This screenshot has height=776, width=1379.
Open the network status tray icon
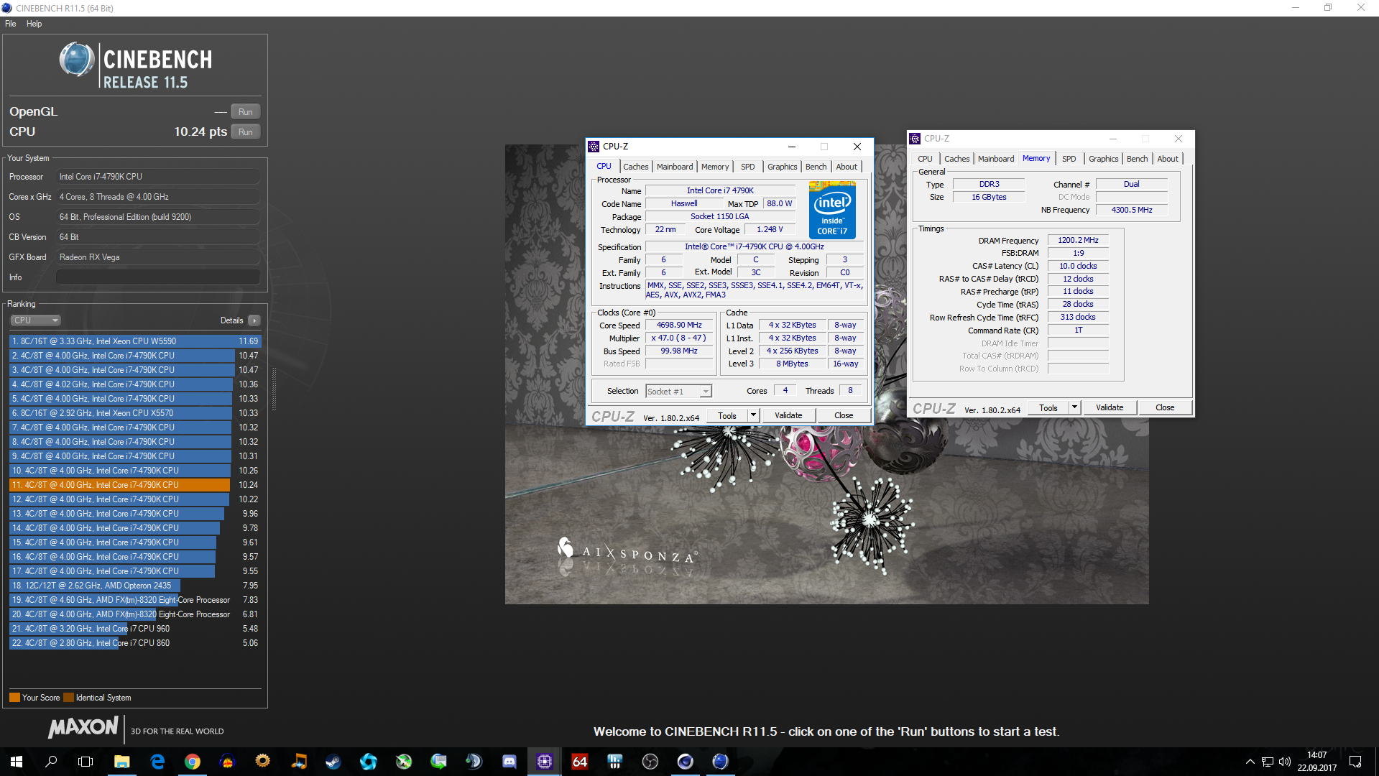(1267, 761)
